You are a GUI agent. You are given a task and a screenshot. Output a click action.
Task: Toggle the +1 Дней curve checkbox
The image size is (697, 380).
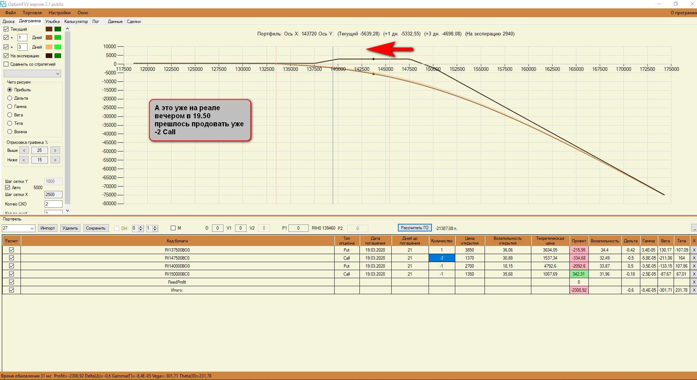coord(6,38)
